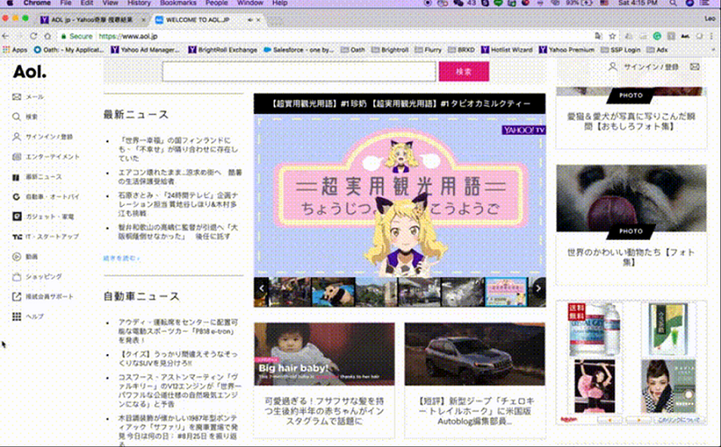This screenshot has height=447, width=721.
Task: Open the Apple menu
Action: point(10,3)
